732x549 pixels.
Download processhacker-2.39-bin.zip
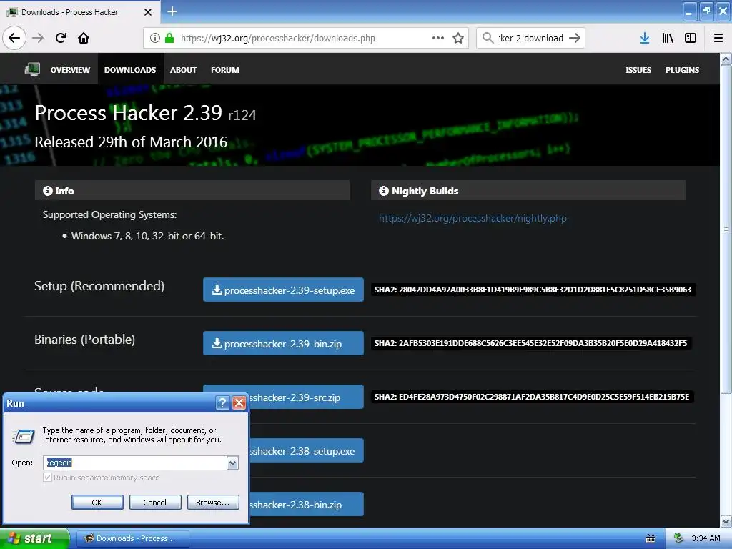pos(283,344)
